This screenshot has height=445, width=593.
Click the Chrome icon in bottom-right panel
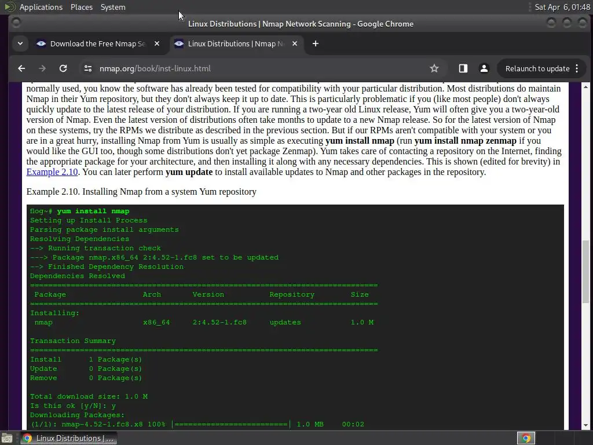pyautogui.click(x=526, y=438)
